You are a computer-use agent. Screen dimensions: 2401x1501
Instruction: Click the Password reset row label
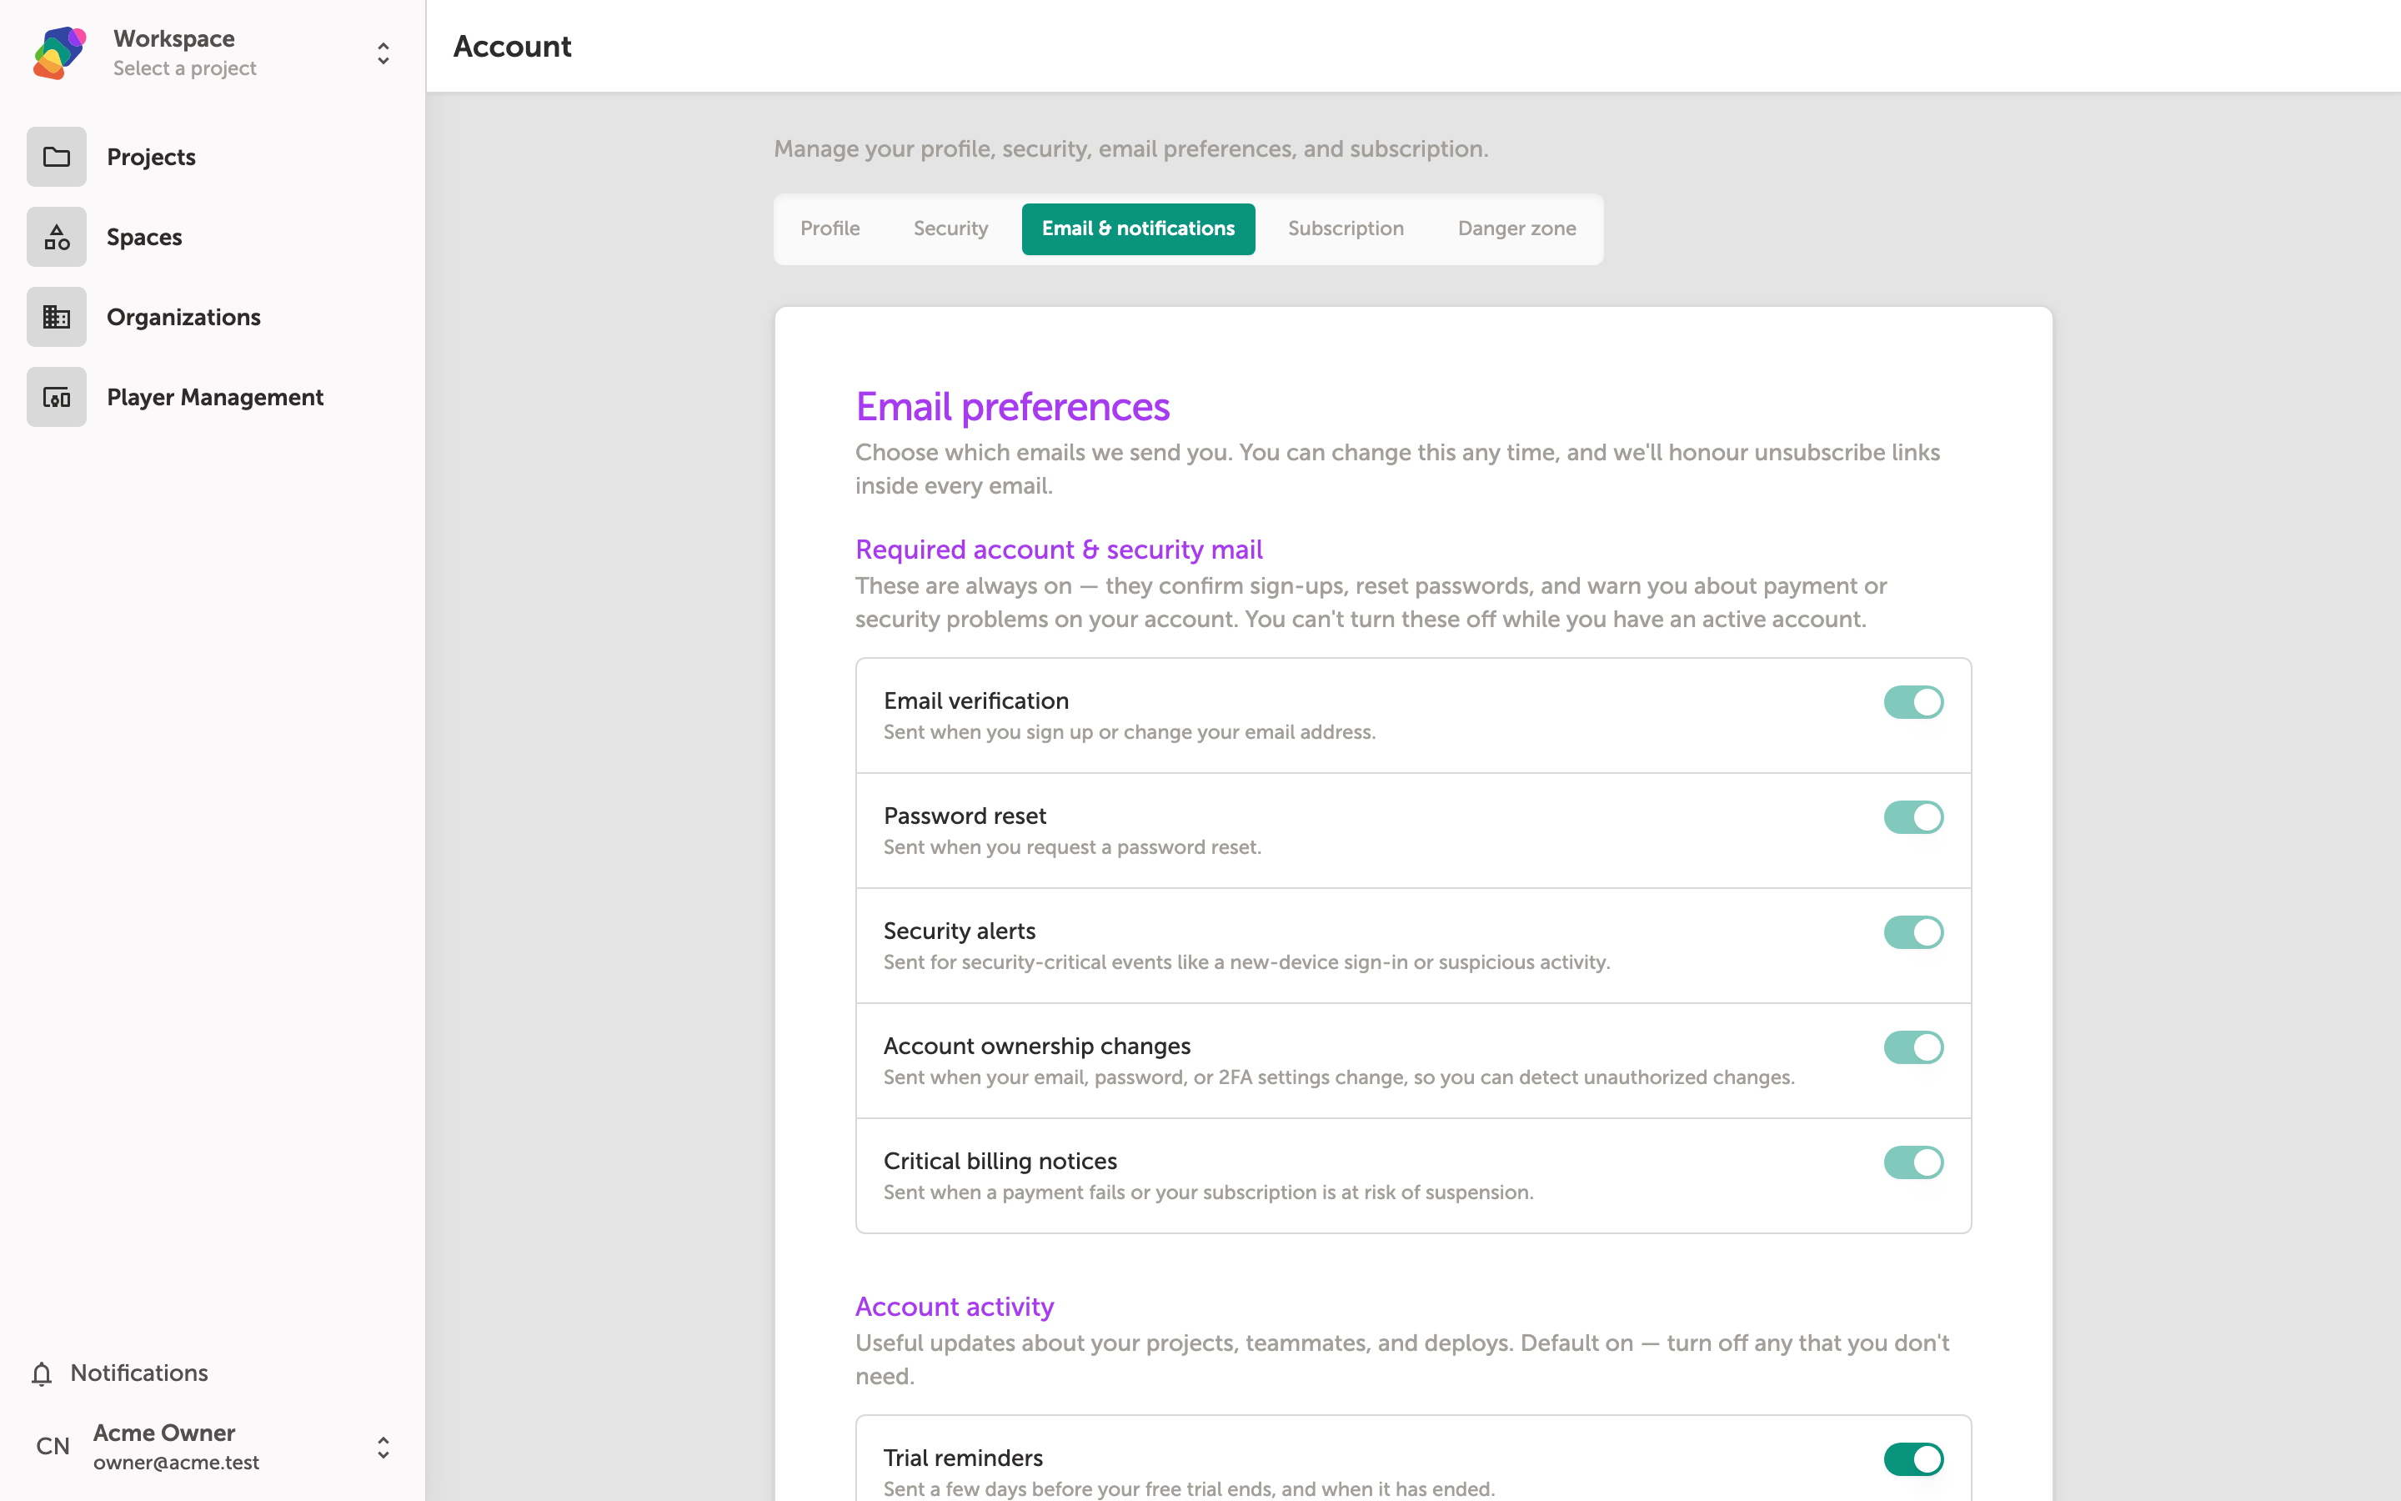click(965, 816)
